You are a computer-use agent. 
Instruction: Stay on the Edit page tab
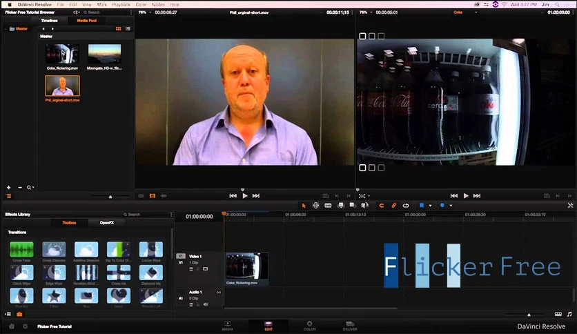click(268, 326)
